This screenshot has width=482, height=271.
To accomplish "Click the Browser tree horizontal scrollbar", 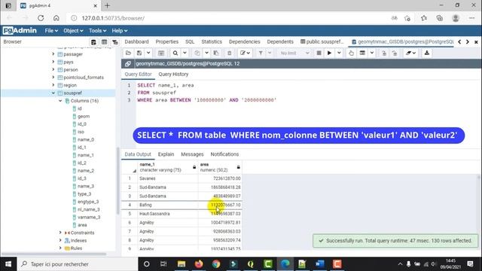I will click(x=54, y=254).
